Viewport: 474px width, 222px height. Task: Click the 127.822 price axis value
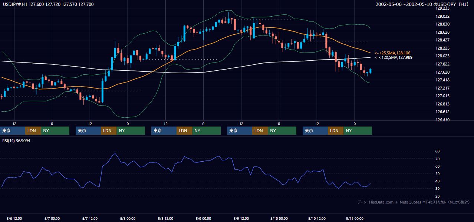click(443, 64)
